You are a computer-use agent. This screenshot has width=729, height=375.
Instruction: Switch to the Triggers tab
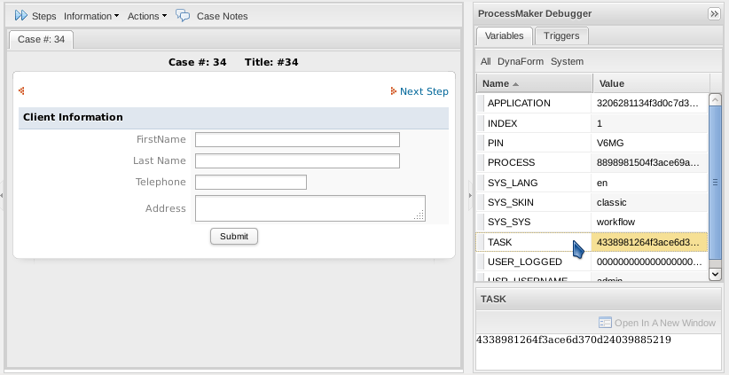561,35
